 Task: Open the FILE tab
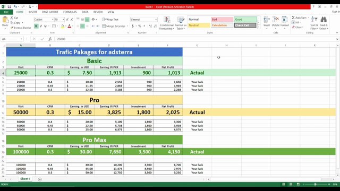[6, 12]
